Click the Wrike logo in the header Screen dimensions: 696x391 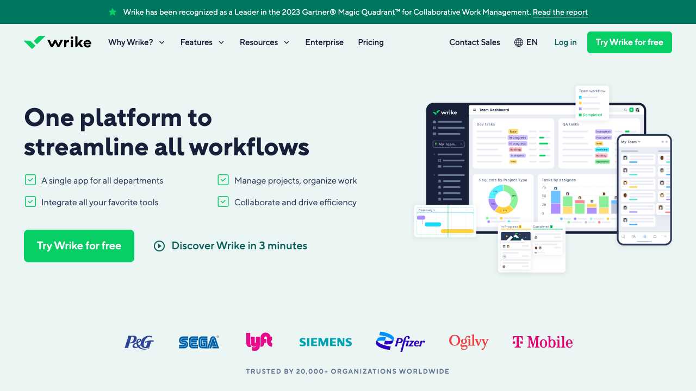[x=58, y=42]
